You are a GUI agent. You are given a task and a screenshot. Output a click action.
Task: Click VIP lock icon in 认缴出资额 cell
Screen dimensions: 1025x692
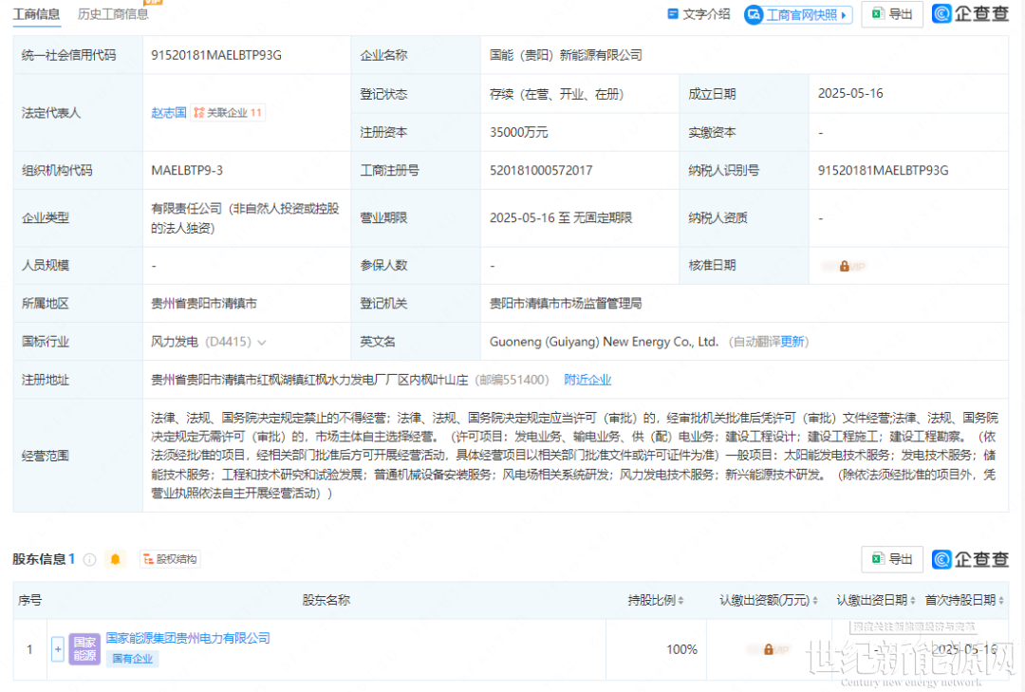769,649
